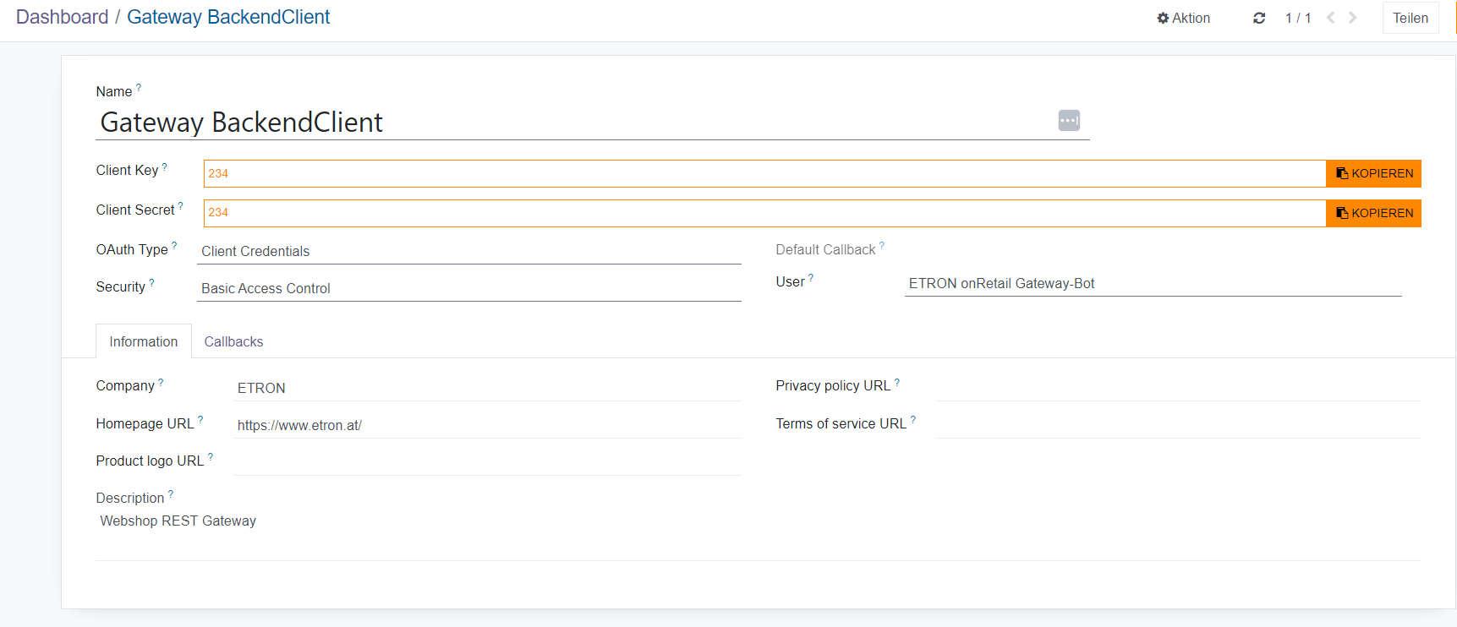1457x627 pixels.
Task: Open the Security selection field
Action: pyautogui.click(x=468, y=288)
